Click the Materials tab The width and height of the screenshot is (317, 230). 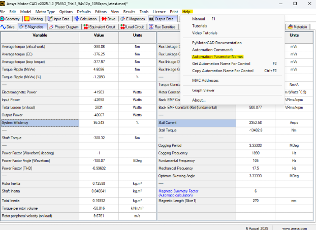[298, 26]
